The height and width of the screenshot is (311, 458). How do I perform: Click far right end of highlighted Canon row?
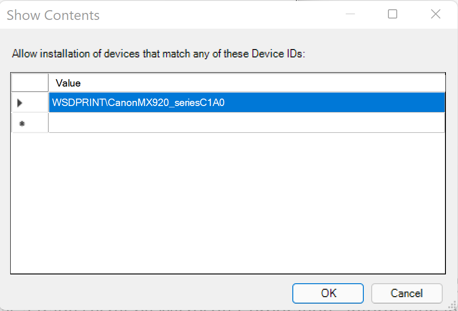coord(436,103)
